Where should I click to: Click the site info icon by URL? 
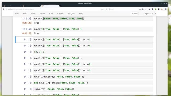pos(6,9)
